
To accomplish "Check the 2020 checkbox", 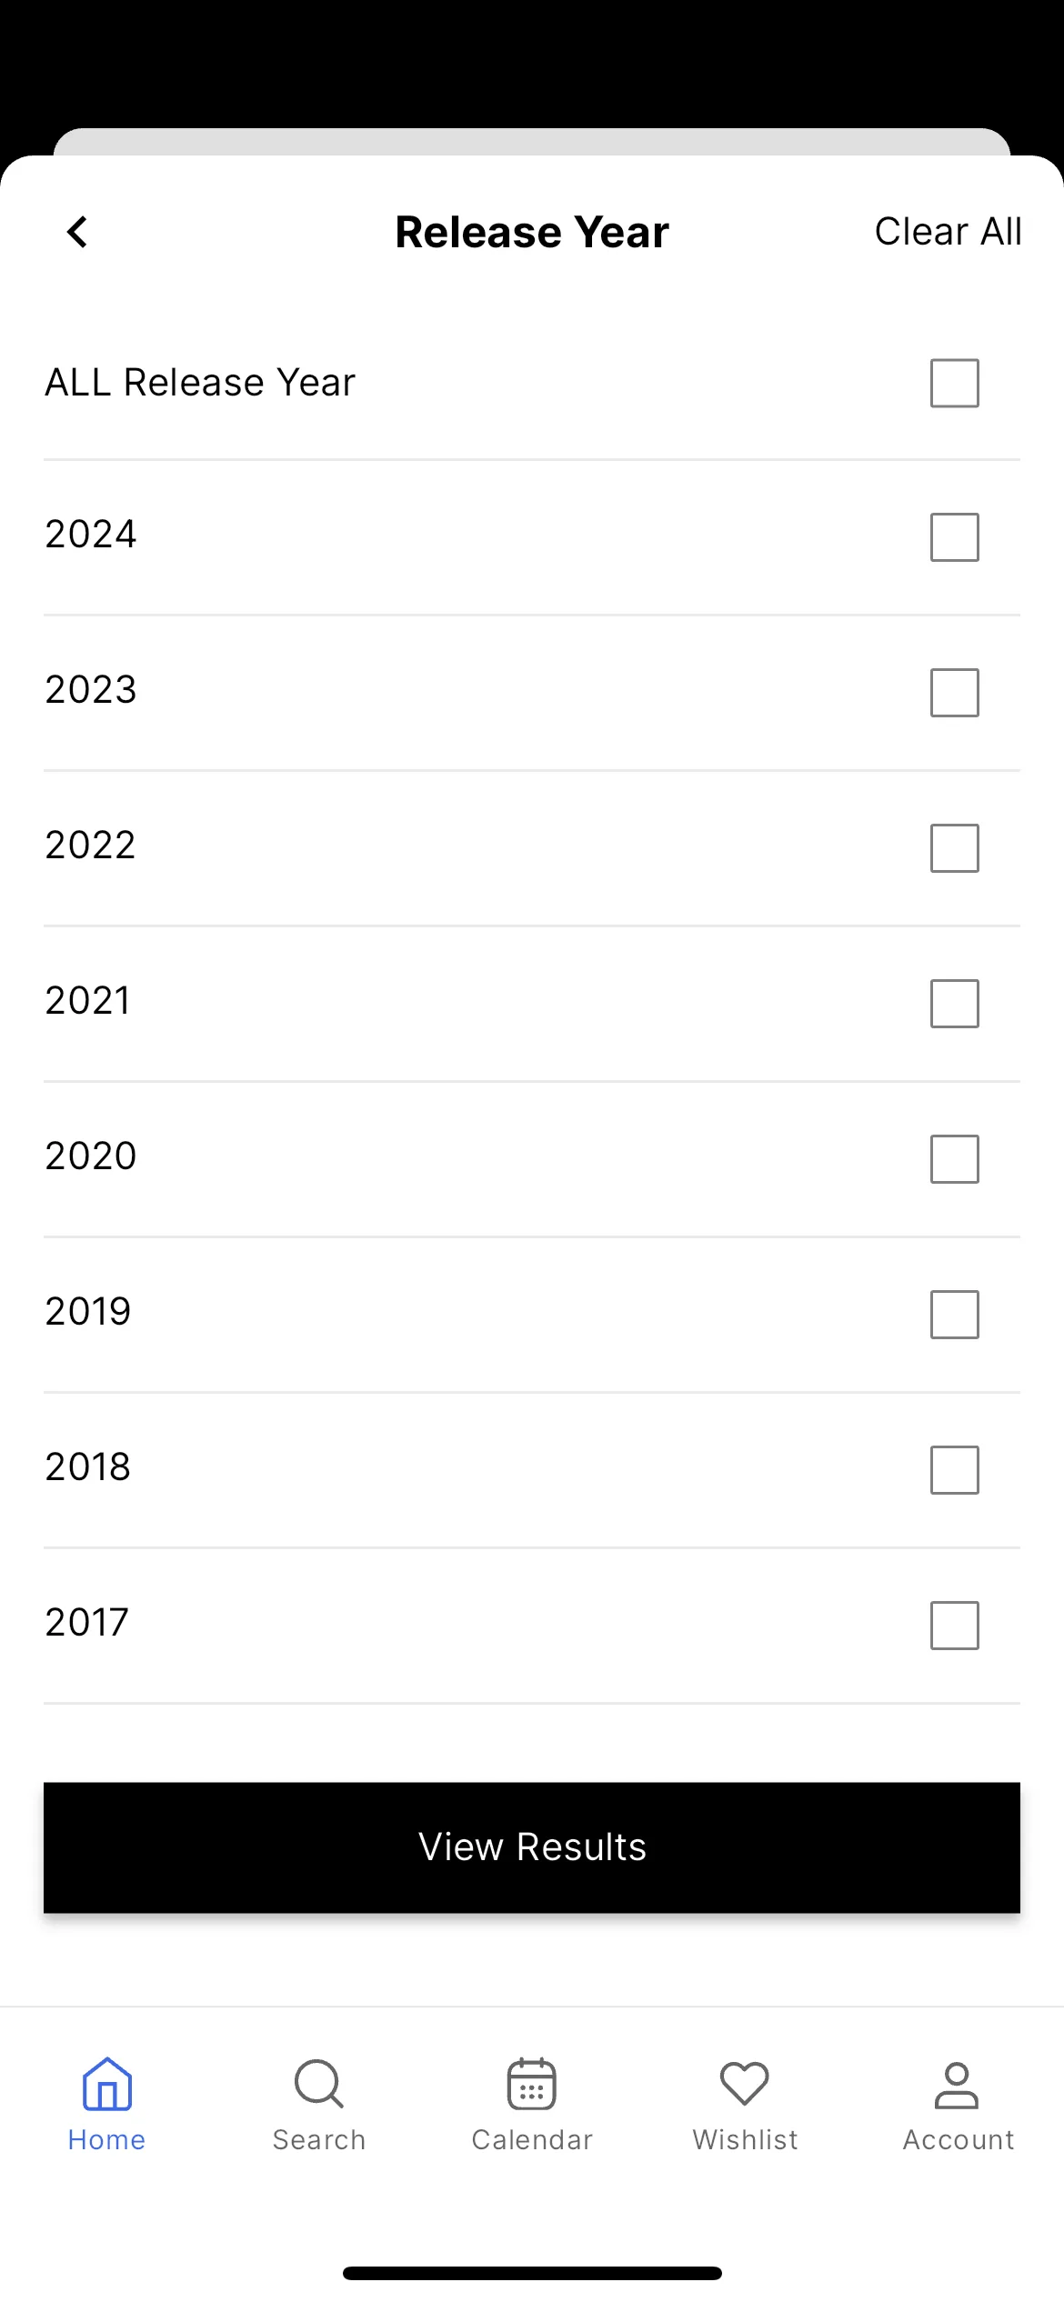I will click(955, 1159).
